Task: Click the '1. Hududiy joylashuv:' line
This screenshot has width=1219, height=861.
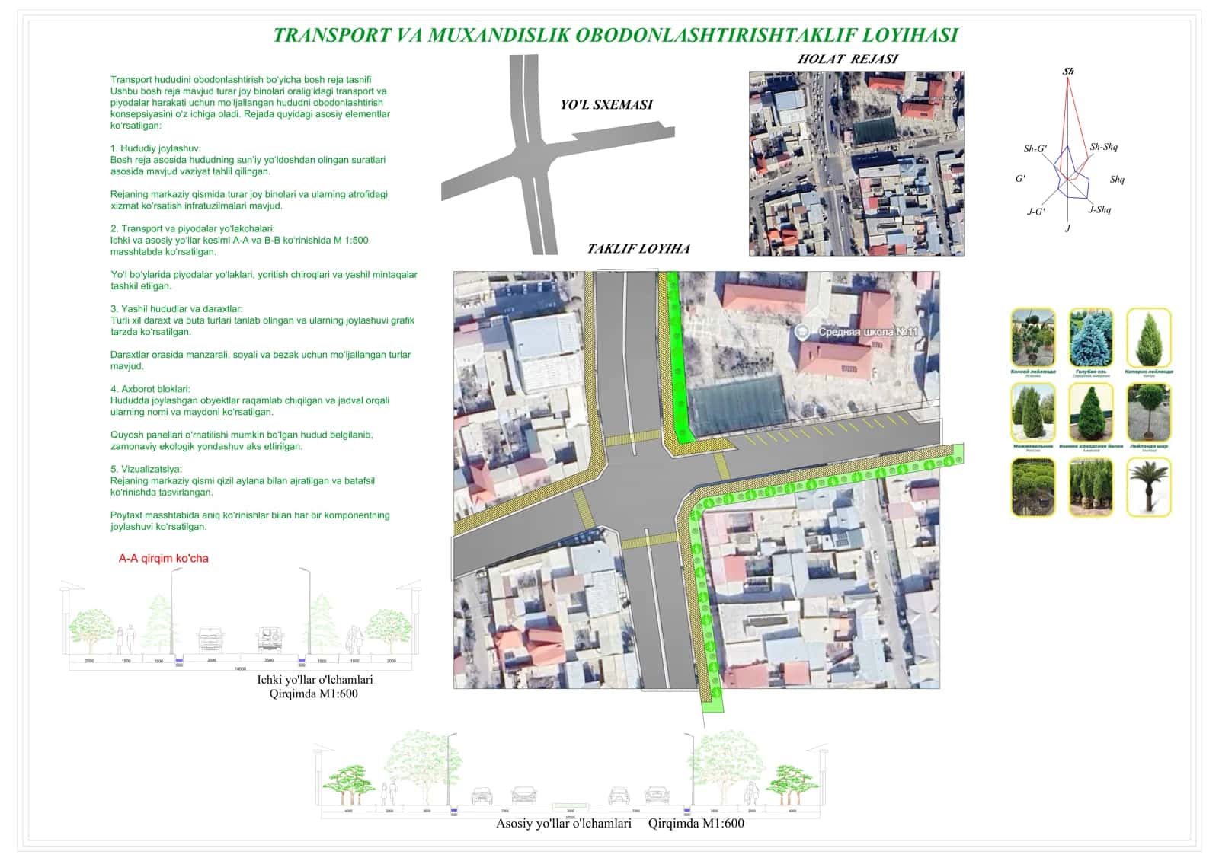Action: coord(156,148)
